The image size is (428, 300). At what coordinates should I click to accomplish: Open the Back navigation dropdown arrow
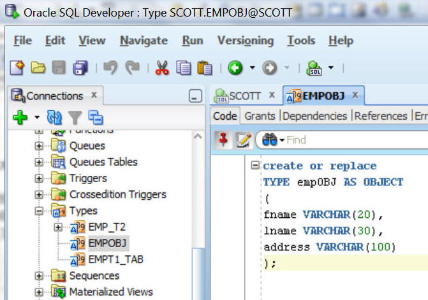pyautogui.click(x=253, y=68)
